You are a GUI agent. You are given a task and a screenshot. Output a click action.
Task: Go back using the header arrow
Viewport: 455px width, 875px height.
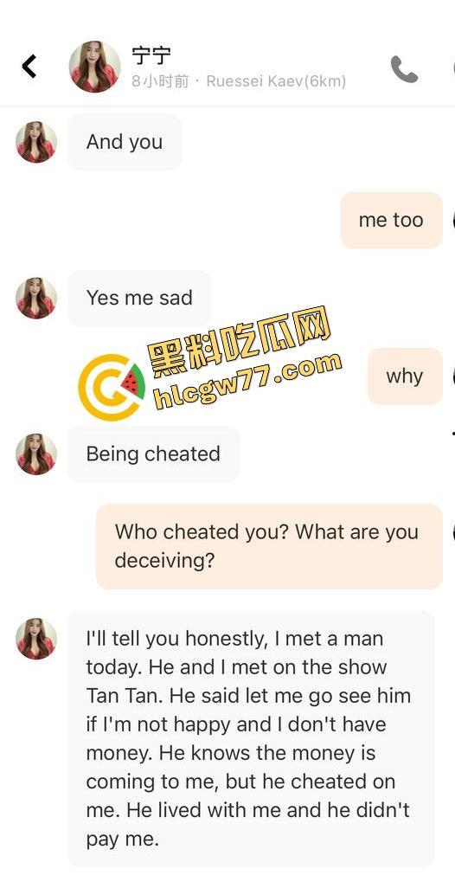tap(29, 67)
